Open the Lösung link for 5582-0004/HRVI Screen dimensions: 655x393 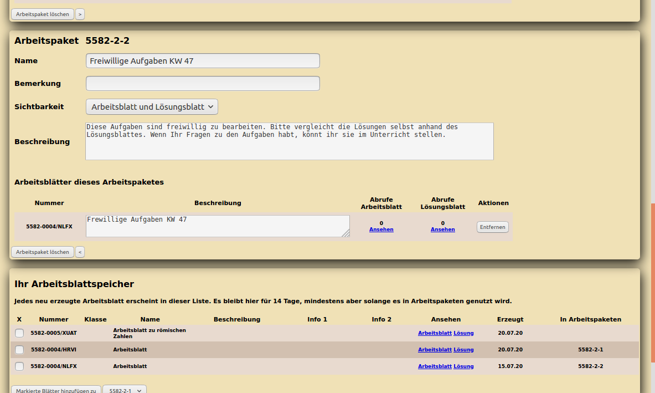[x=463, y=350]
